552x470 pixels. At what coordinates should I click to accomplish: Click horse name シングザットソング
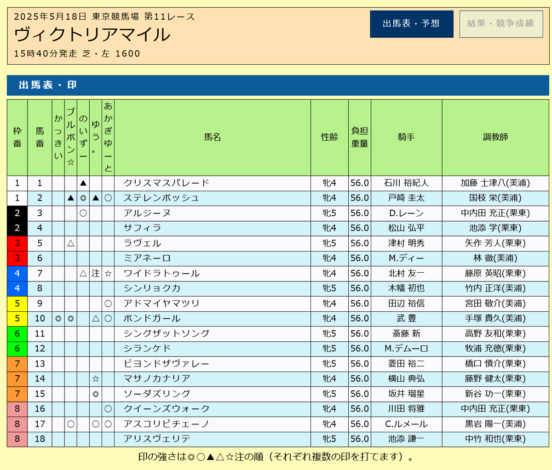pos(167,333)
